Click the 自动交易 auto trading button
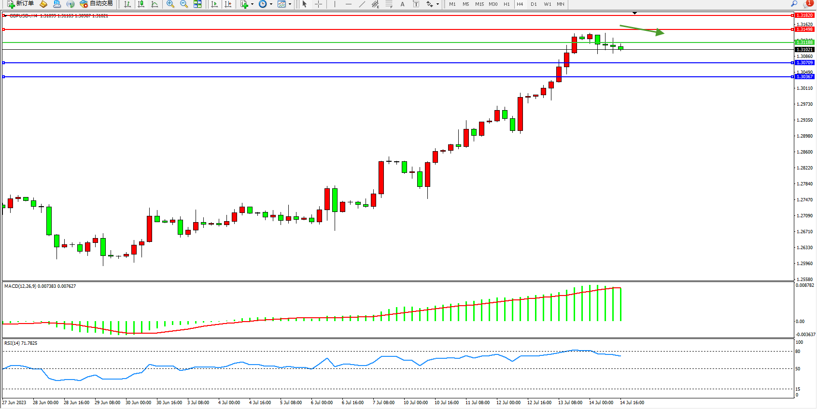817x409 pixels. coord(96,4)
